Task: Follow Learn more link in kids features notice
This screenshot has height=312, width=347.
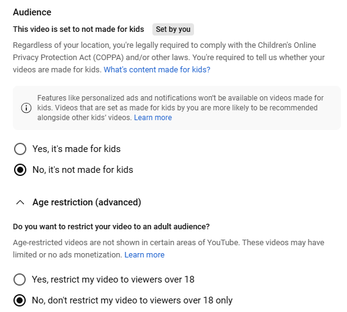Action: 153,118
